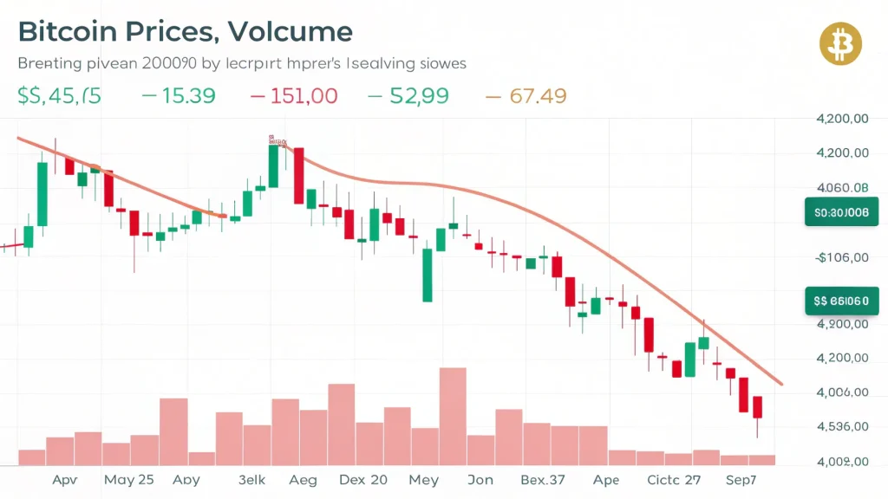Screen dimensions: 888x499
Task: Click the -$106,00 price axis label
Action: (x=843, y=257)
